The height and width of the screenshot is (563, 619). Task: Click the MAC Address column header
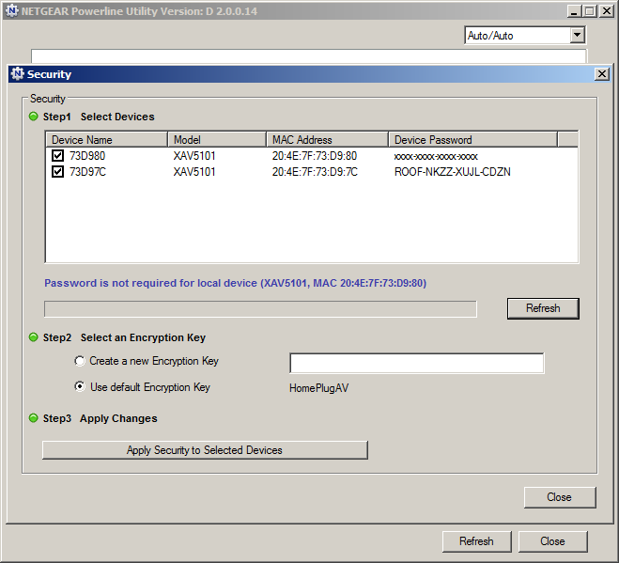click(327, 139)
